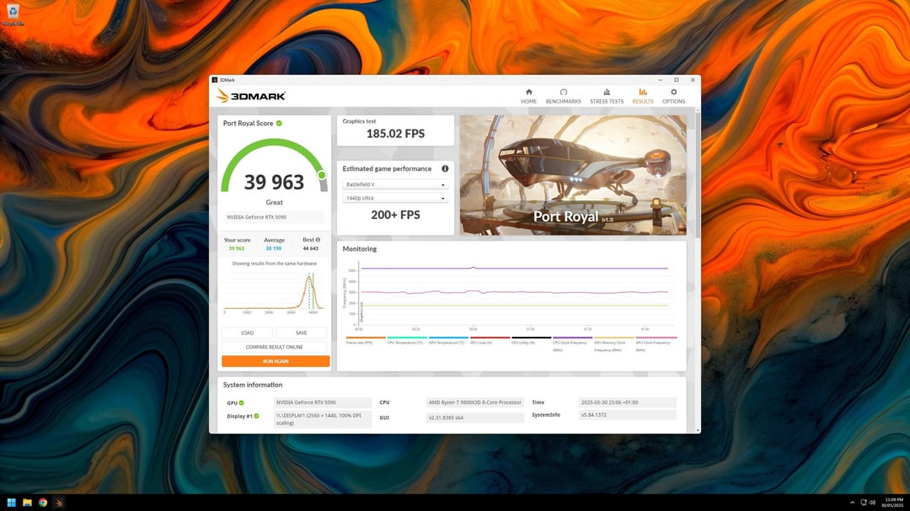Toggle the CPU Clock Frequency legend entry
910x511 pixels.
(571, 344)
